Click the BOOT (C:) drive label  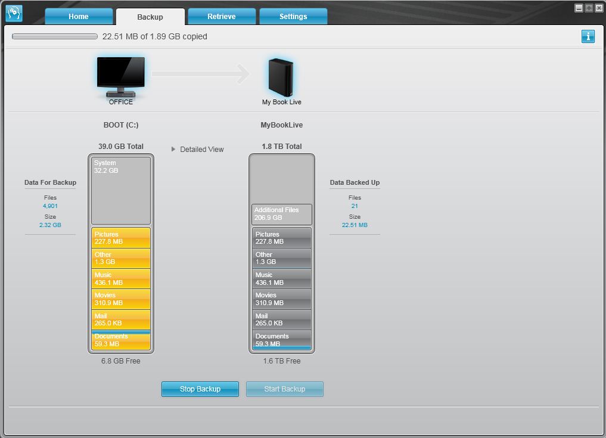pyautogui.click(x=121, y=125)
